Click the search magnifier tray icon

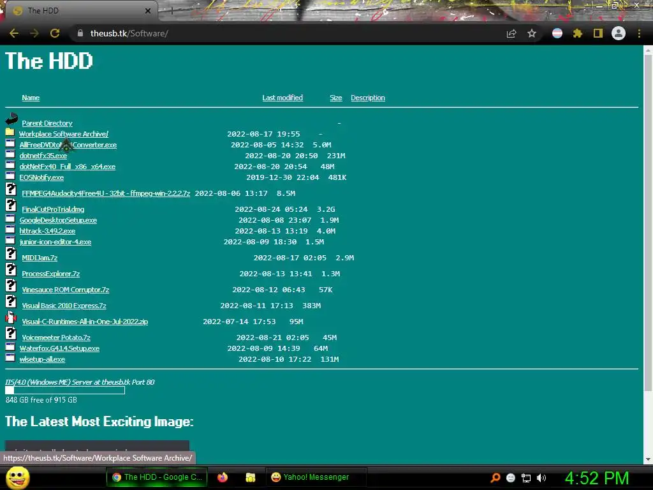pyautogui.click(x=495, y=477)
